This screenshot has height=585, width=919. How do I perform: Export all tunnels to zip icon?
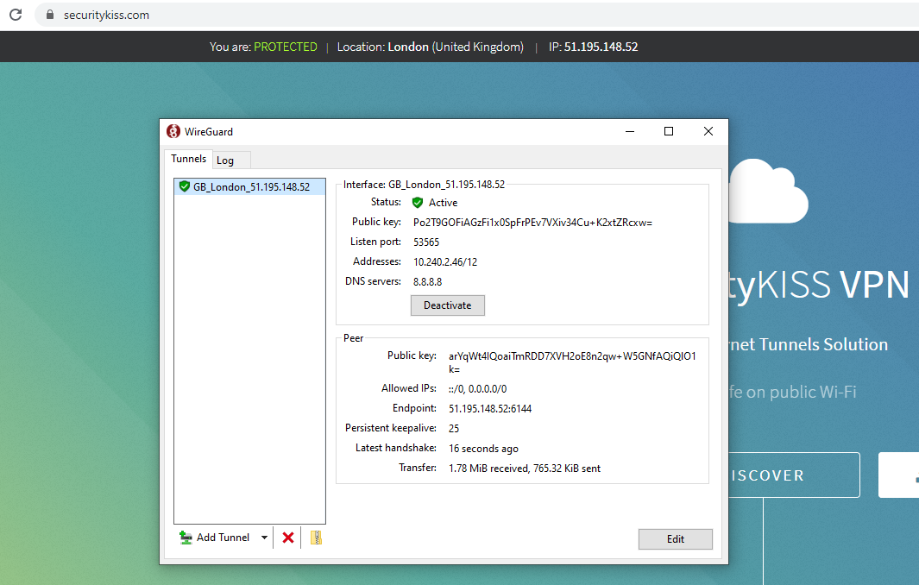pos(316,538)
